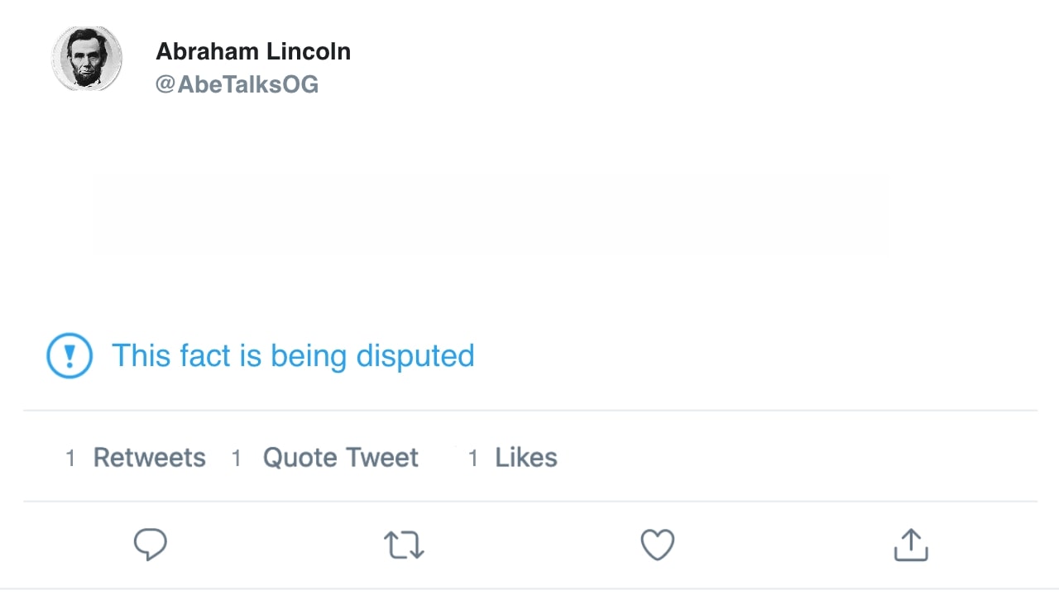Screen dimensions: 1059x595
Task: Click the reply speech bubble icon
Action: pyautogui.click(x=151, y=545)
